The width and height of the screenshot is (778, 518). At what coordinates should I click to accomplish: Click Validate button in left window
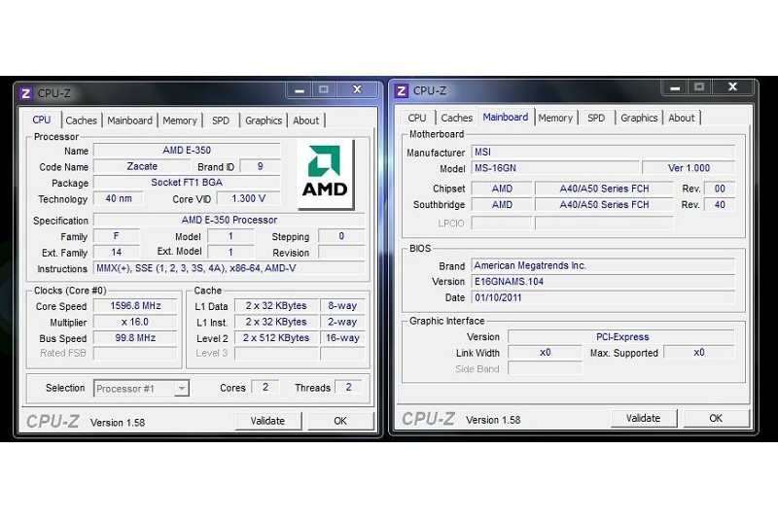pos(268,421)
